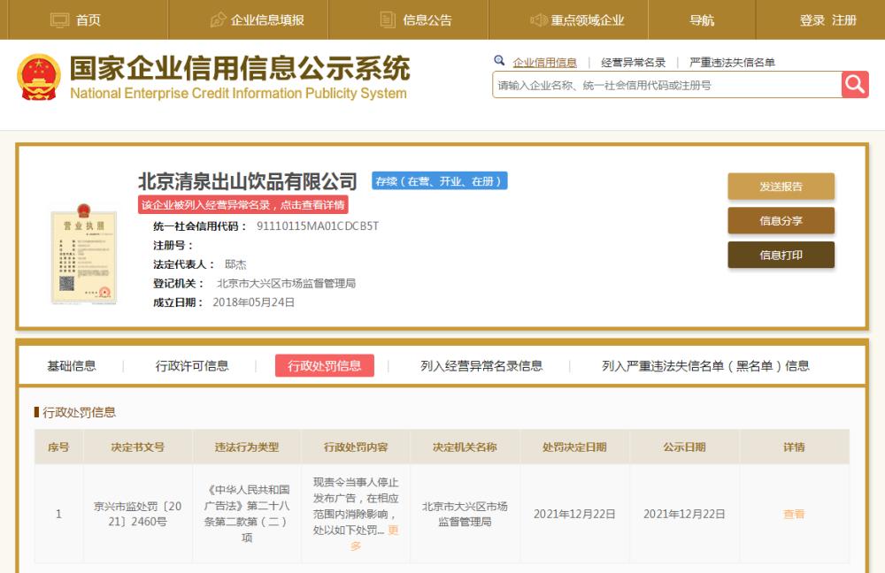
Task: Click the 信息打印 button
Action: click(781, 256)
